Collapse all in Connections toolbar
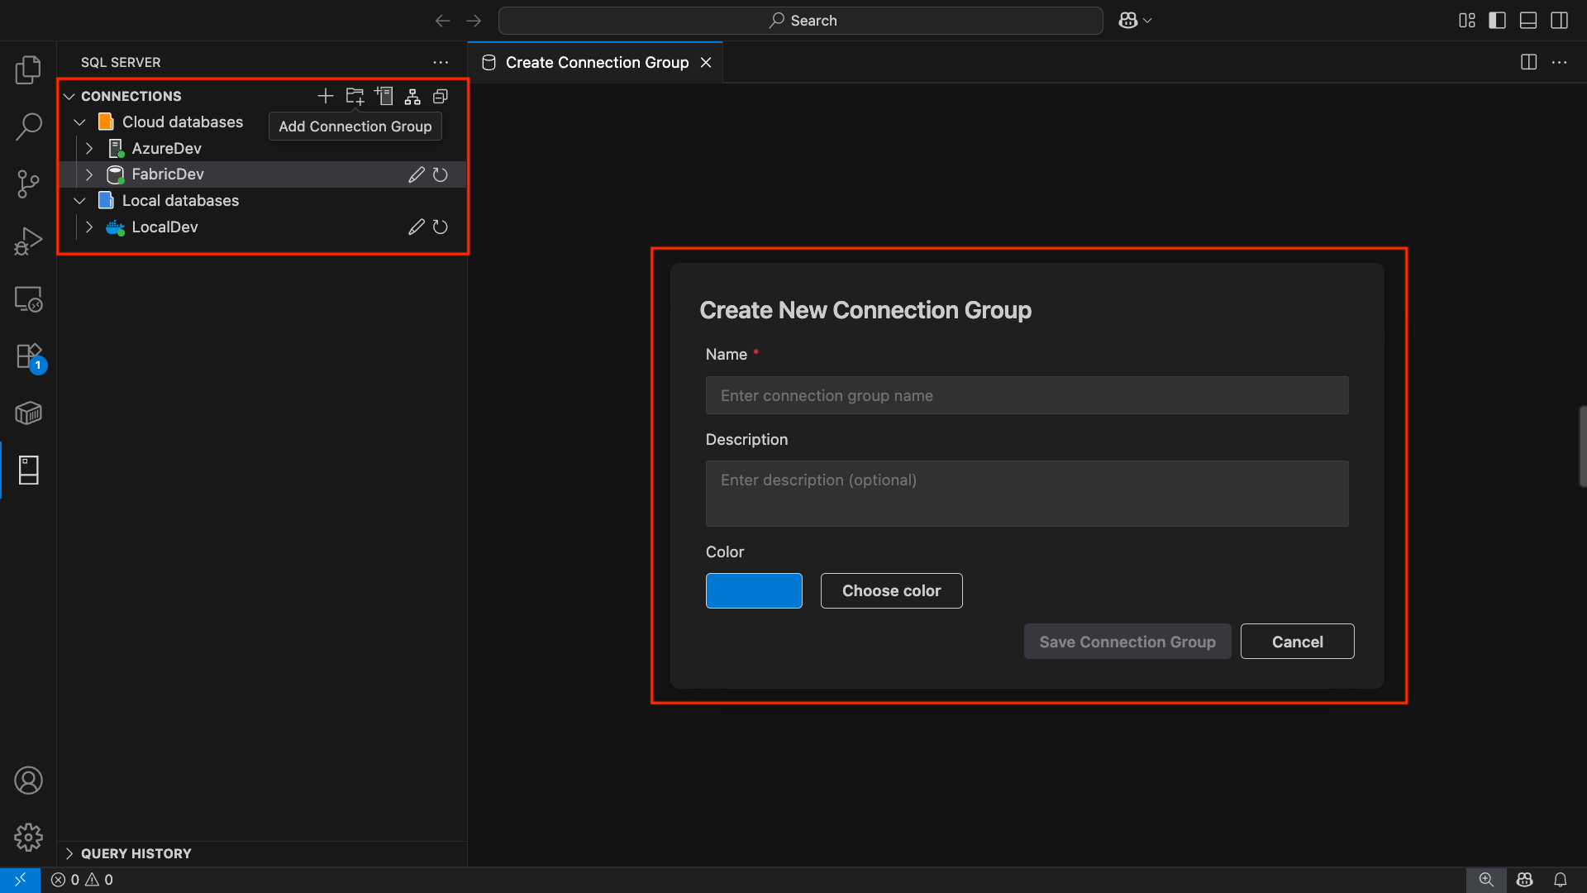Viewport: 1587px width, 893px height. pos(441,96)
